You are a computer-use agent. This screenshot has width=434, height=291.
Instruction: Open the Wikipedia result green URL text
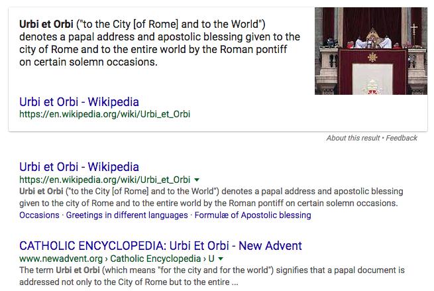pyautogui.click(x=105, y=180)
